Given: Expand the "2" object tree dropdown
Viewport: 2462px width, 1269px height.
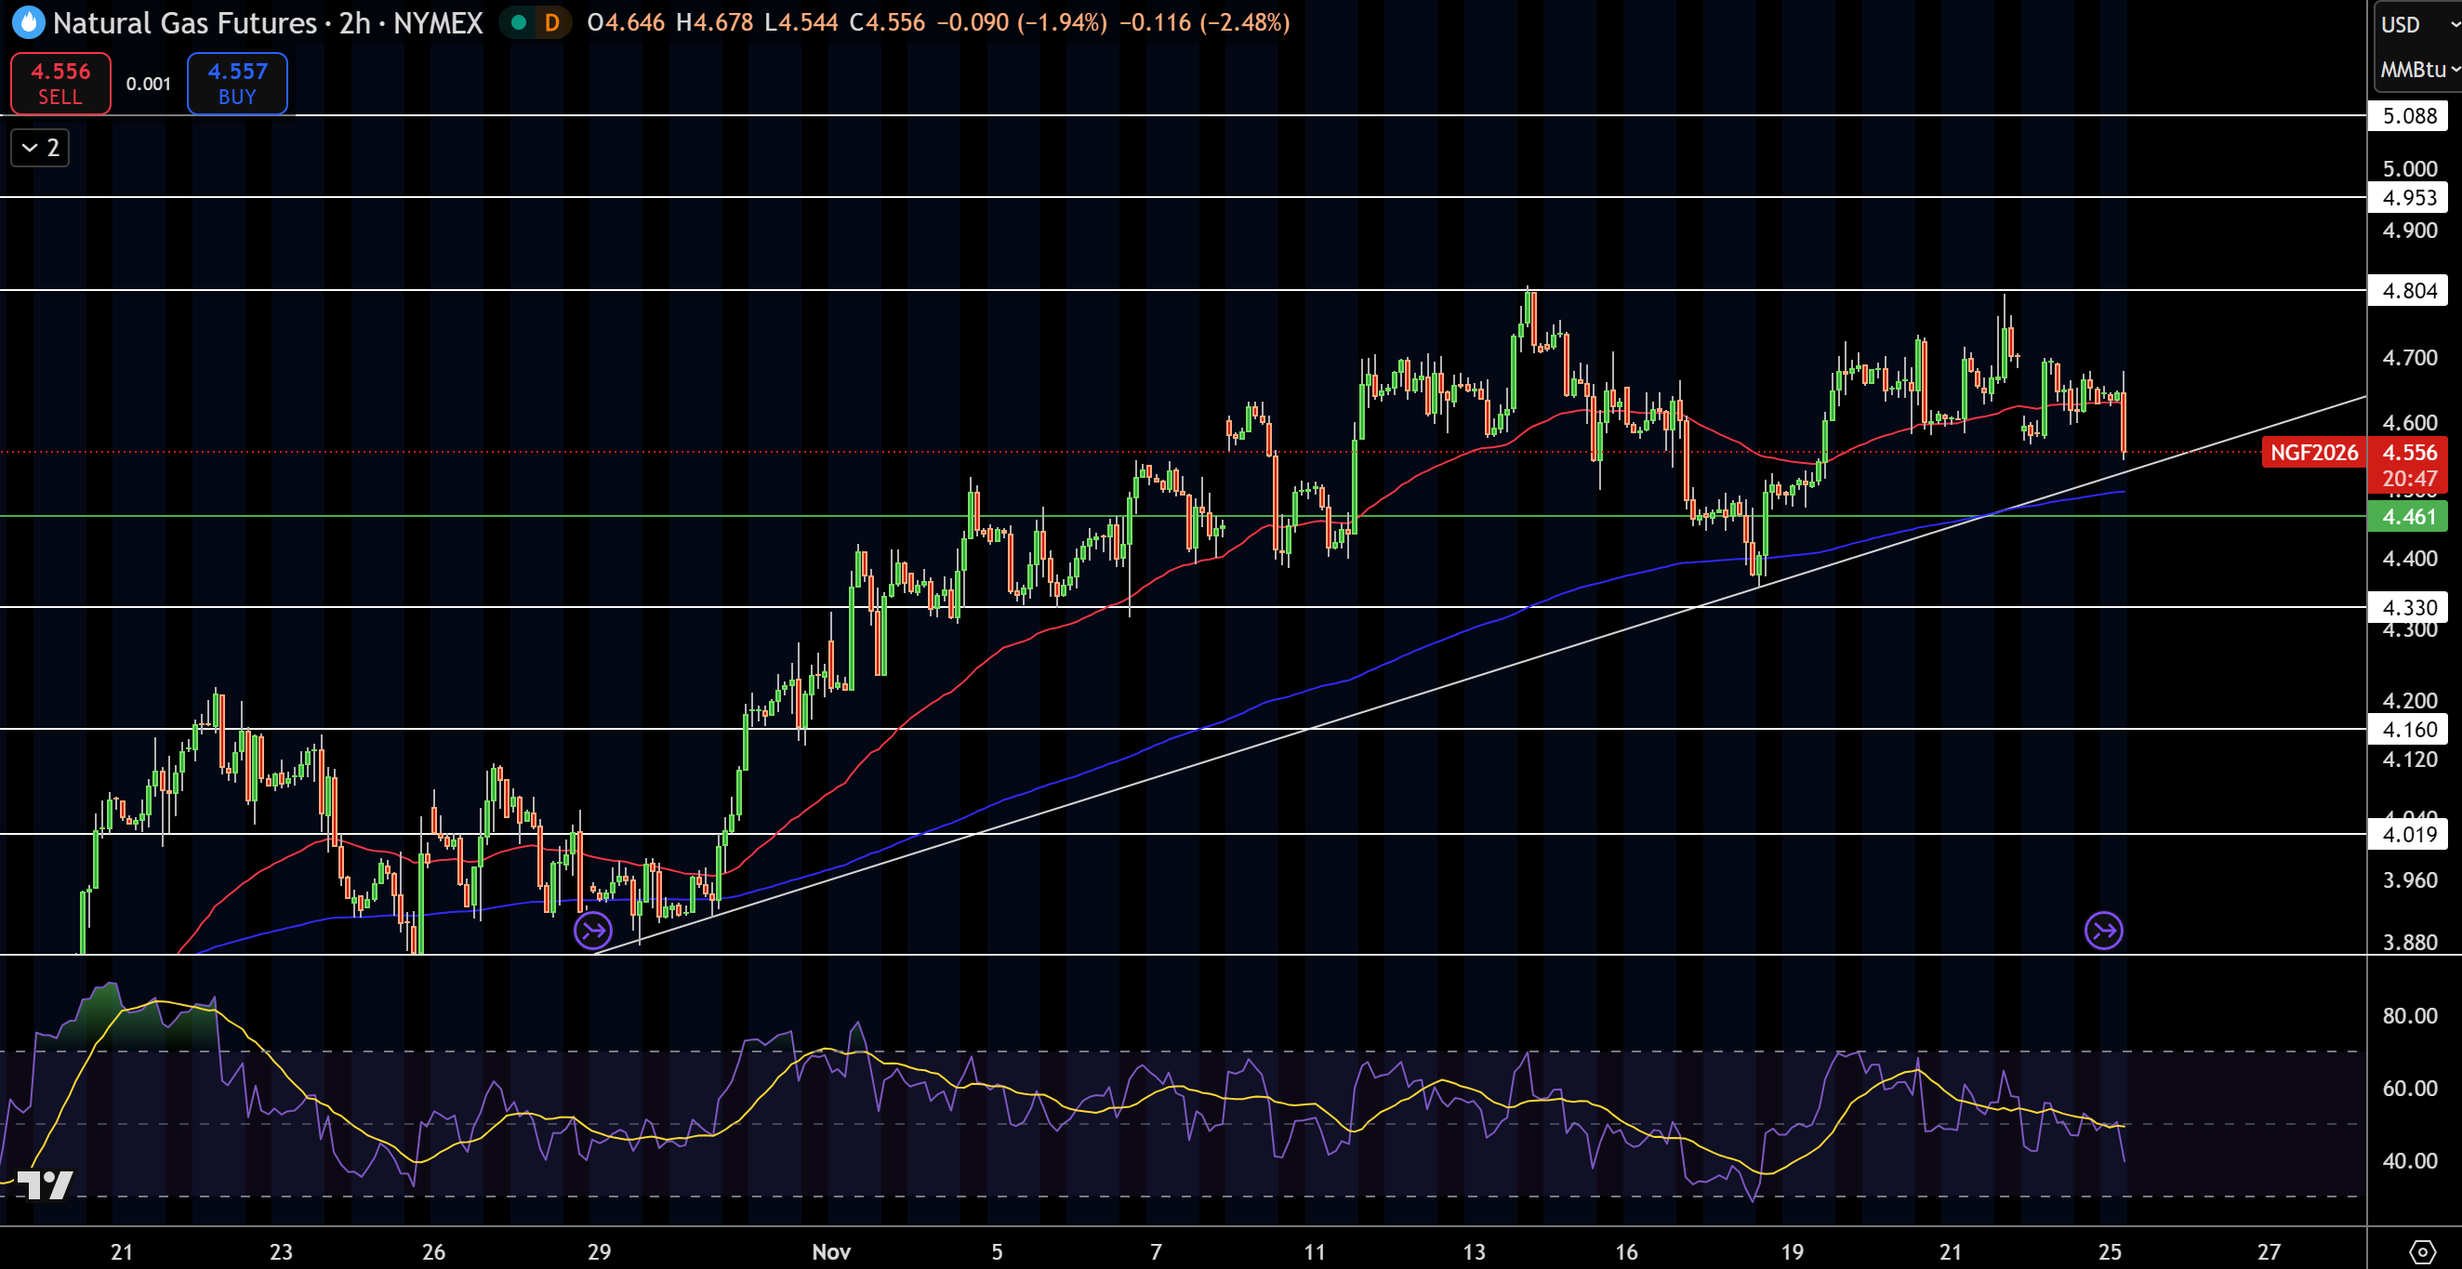Looking at the screenshot, I should click(x=39, y=147).
